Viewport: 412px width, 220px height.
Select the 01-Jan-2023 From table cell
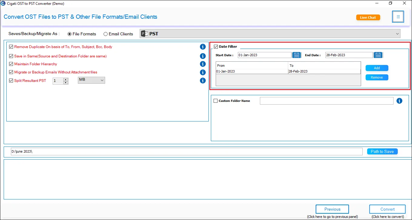click(x=252, y=71)
